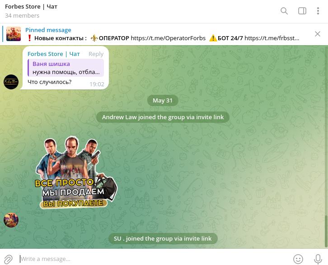Attach a file with paperclip icon
This screenshot has height=265, width=328.
point(9,259)
